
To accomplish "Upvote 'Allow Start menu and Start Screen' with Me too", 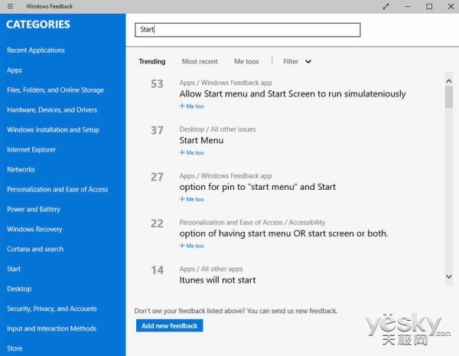I will pos(191,106).
